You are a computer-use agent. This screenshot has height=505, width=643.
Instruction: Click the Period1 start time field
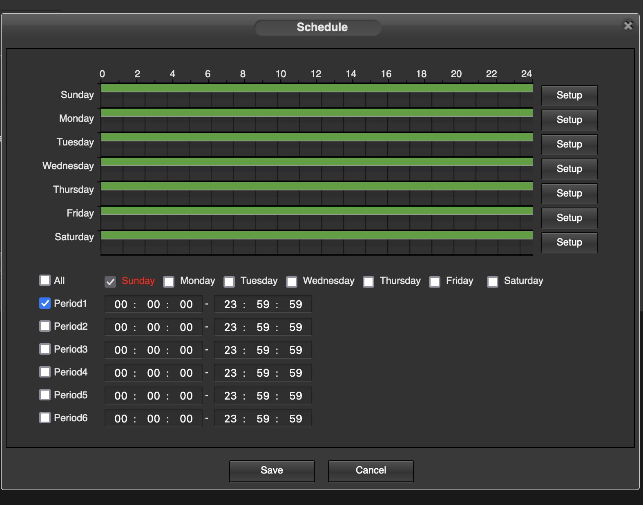coord(154,304)
